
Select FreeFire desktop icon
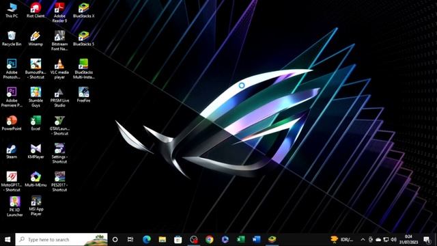[x=83, y=95]
